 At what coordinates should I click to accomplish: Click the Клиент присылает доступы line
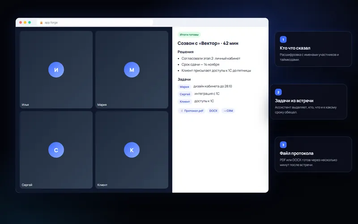[216, 71]
